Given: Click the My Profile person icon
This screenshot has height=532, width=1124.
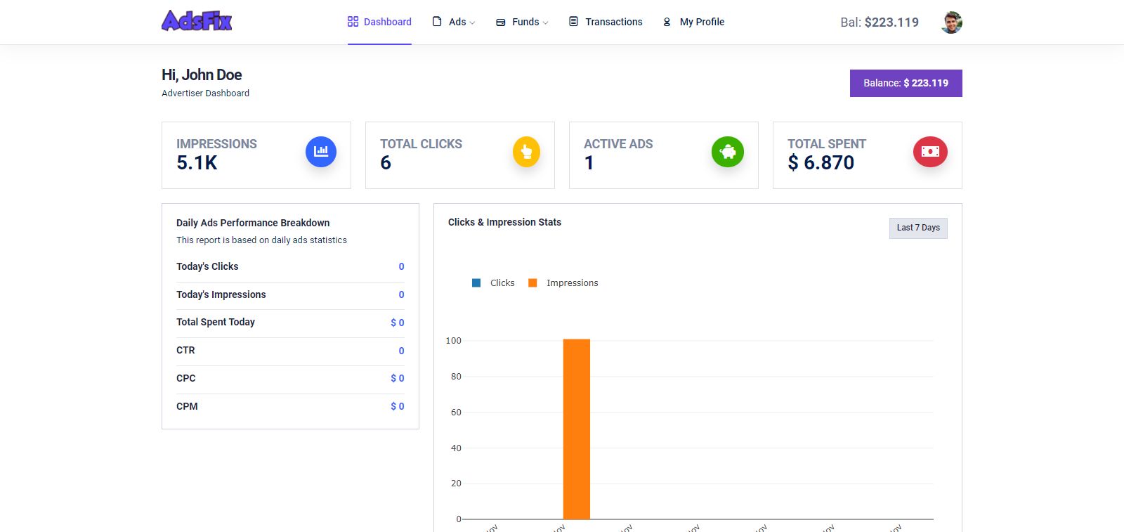Looking at the screenshot, I should click(x=667, y=22).
